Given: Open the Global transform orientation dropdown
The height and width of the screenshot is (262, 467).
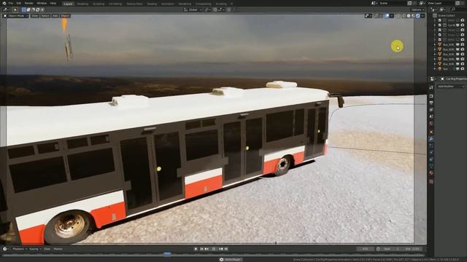Looking at the screenshot, I should (x=193, y=9).
